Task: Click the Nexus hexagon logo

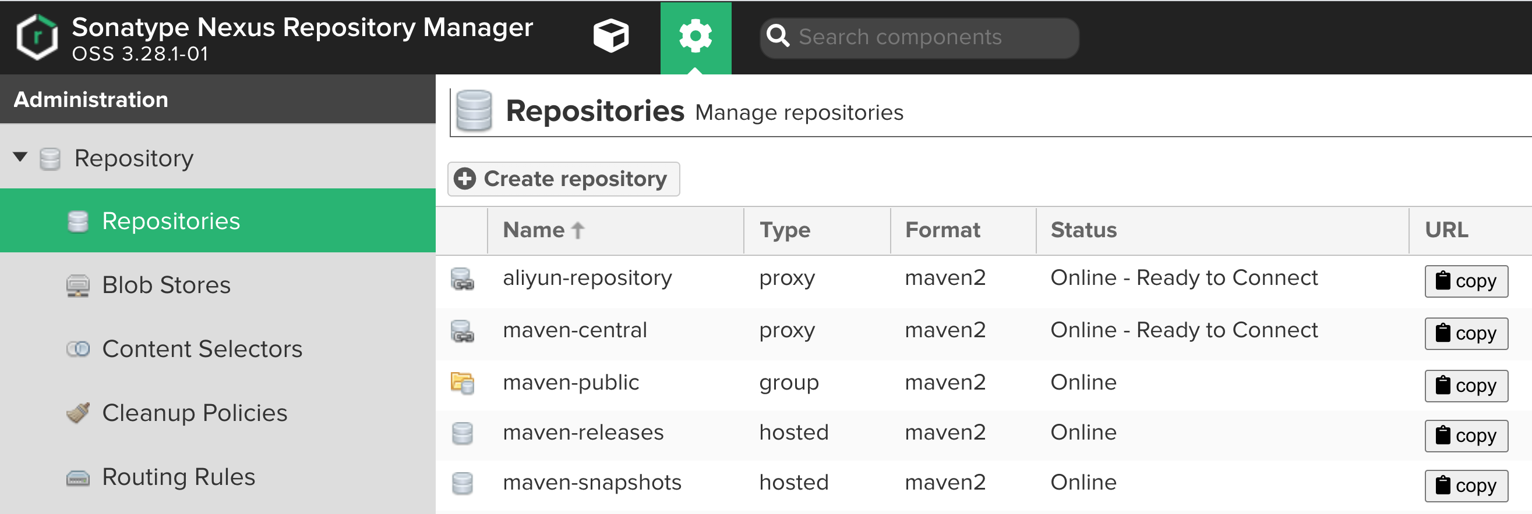Action: click(x=37, y=37)
